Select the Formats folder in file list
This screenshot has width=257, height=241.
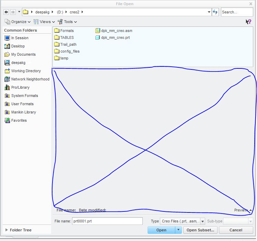pos(64,31)
